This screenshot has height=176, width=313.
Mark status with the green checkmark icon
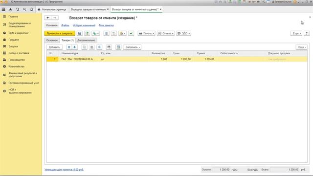coord(131,33)
